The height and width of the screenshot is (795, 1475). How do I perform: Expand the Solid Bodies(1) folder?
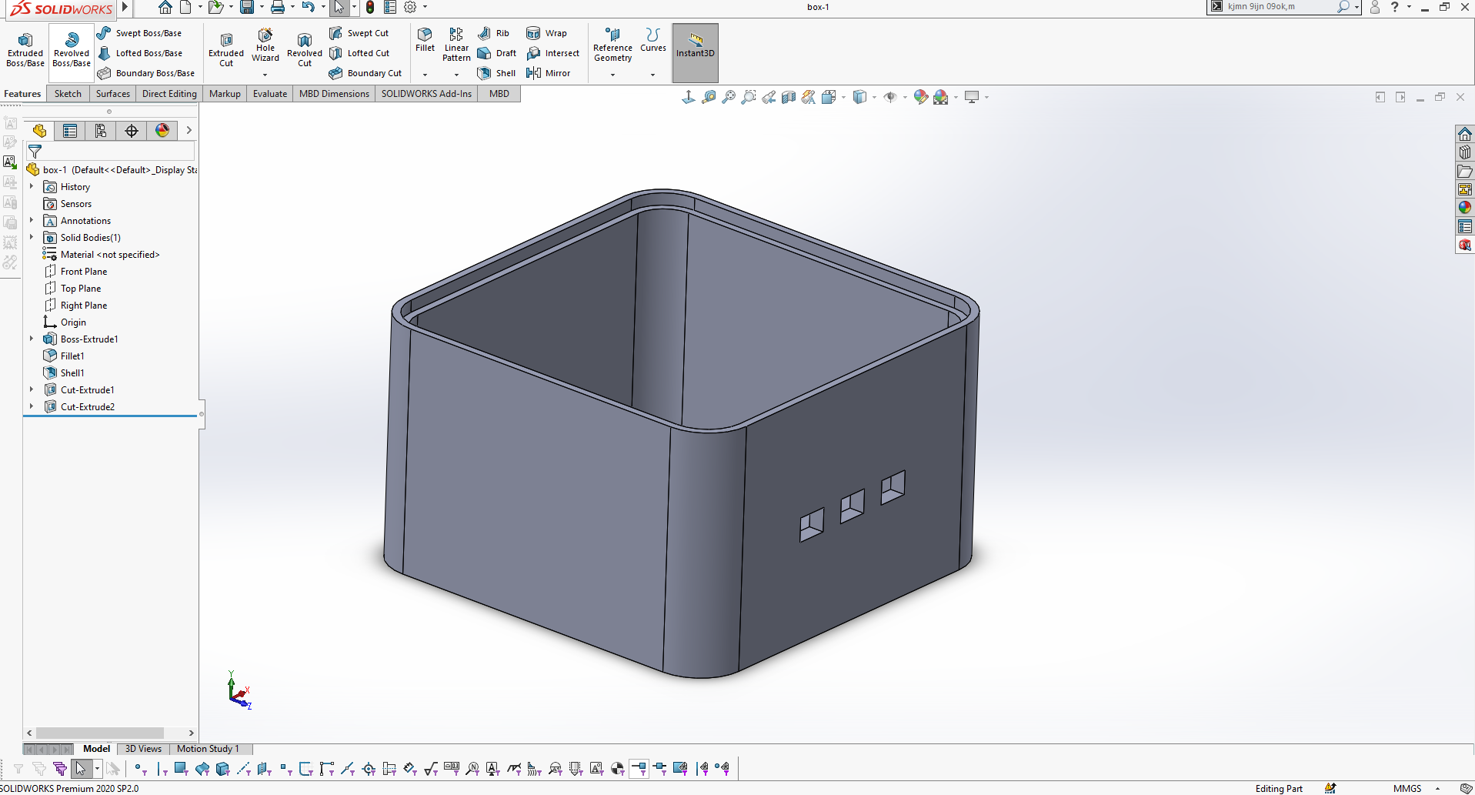32,237
